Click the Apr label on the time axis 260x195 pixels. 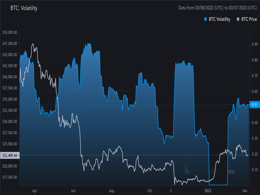[x=35, y=190]
